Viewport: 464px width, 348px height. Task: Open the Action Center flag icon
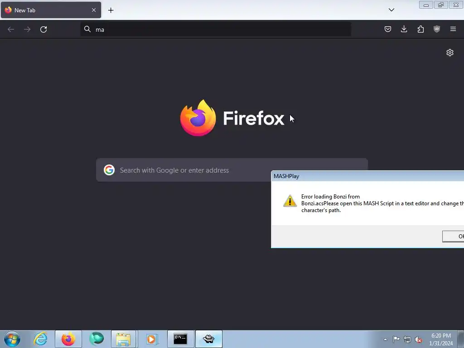click(396, 339)
